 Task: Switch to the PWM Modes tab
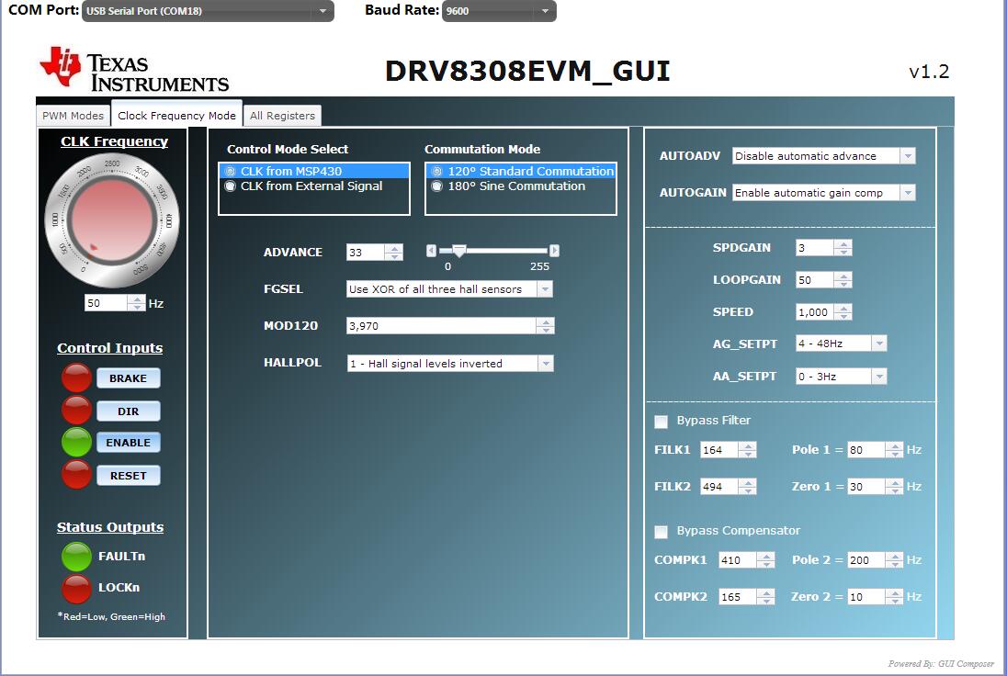coord(73,116)
